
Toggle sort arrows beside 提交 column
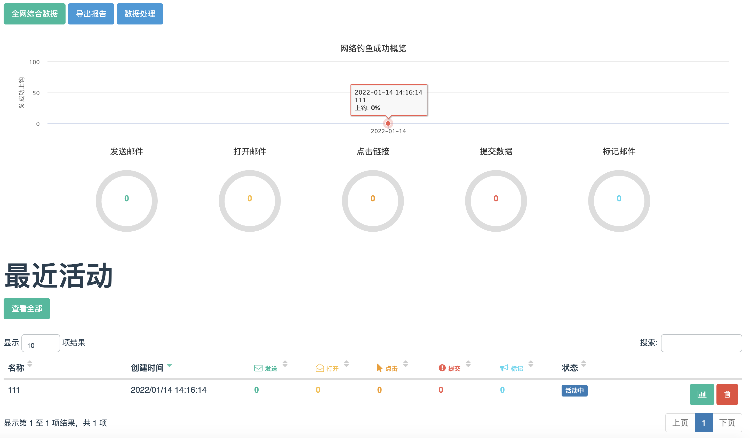click(x=468, y=364)
